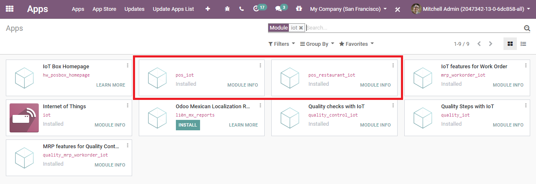
Task: Remove the iot module search facet
Action: (301, 28)
